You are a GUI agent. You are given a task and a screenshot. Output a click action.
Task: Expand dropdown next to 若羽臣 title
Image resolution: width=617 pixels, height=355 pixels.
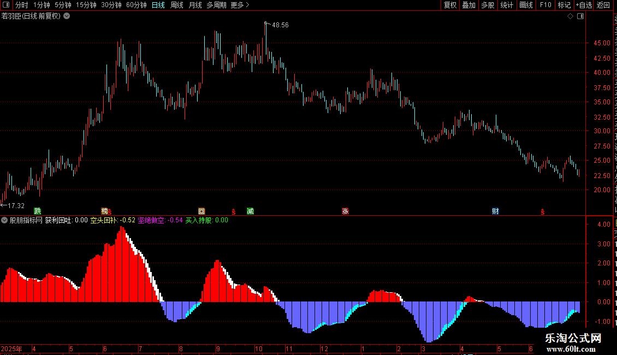67,16
